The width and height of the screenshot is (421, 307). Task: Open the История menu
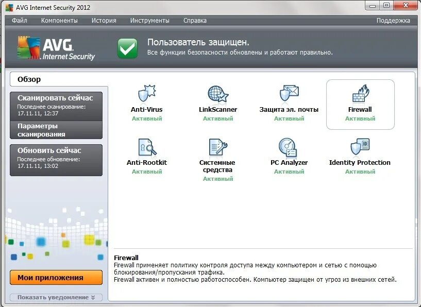point(104,21)
